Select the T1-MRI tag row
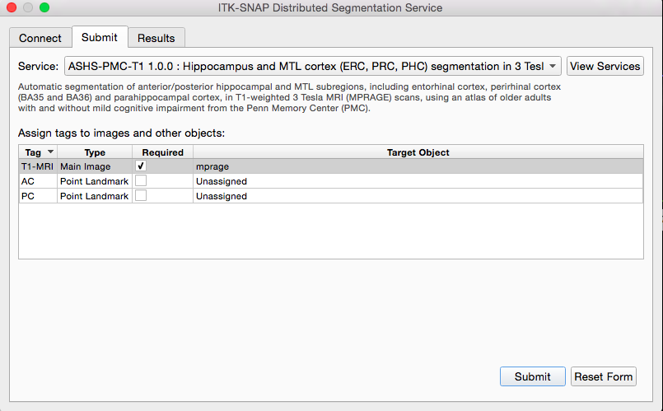The image size is (663, 411). (331, 166)
